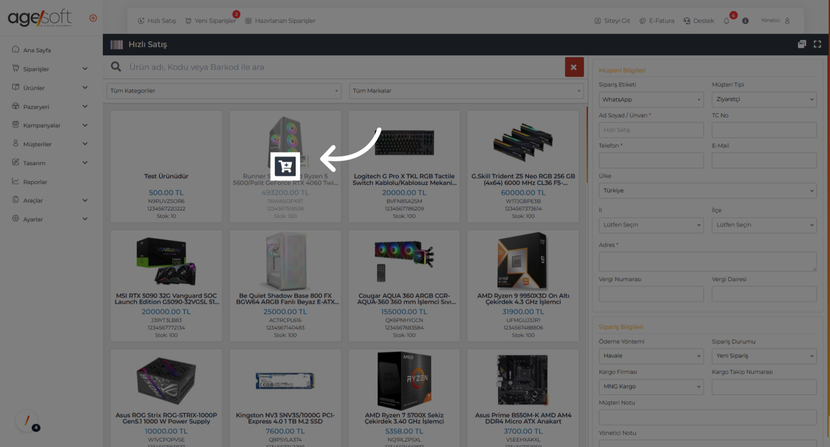Expand the Pazaryeri sidebar menu chevron

point(85,106)
